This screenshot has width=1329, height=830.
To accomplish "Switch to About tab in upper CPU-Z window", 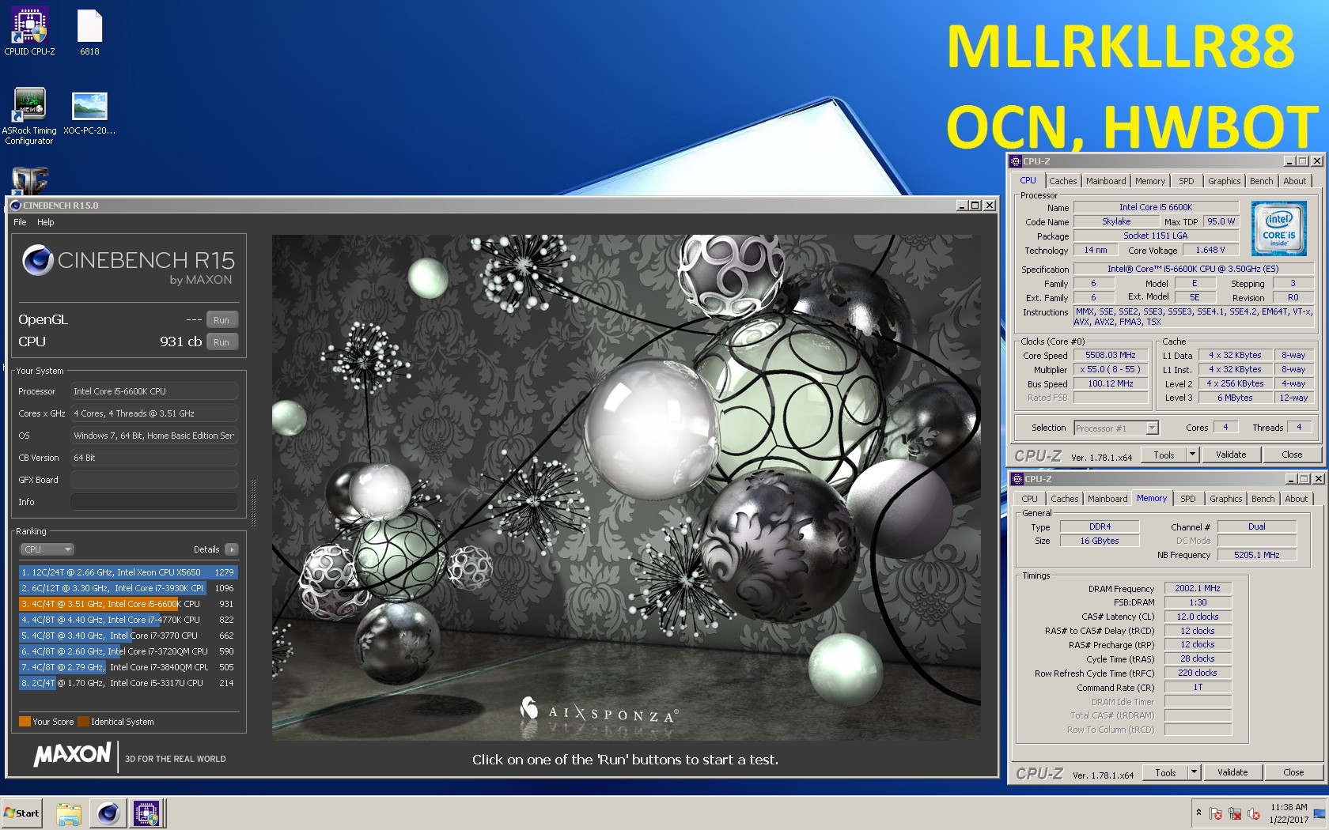I will click(x=1295, y=181).
